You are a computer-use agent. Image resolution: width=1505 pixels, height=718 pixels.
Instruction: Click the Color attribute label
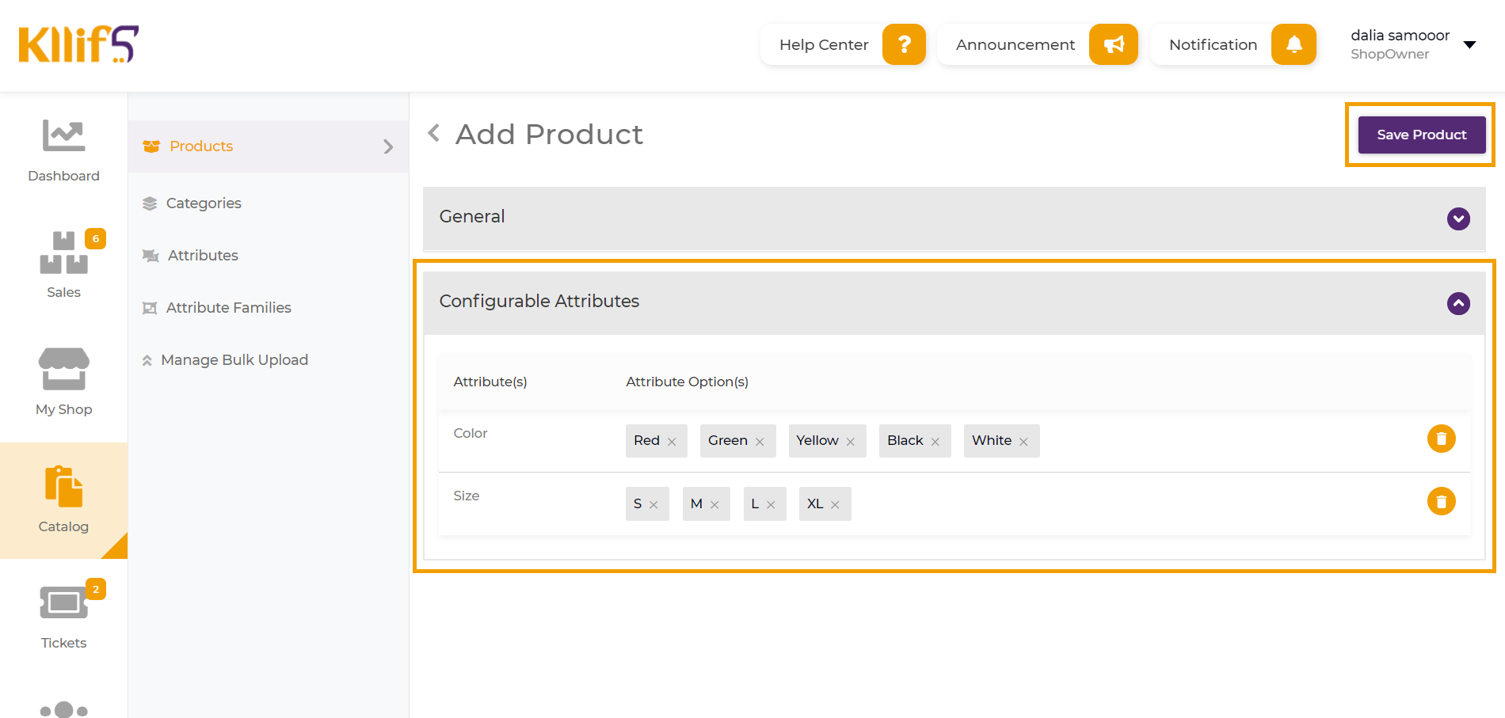471,433
